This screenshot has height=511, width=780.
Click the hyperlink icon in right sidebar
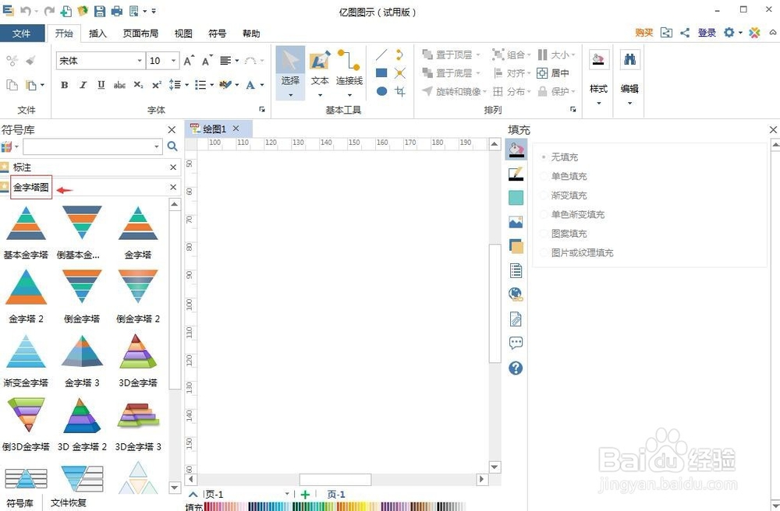516,294
